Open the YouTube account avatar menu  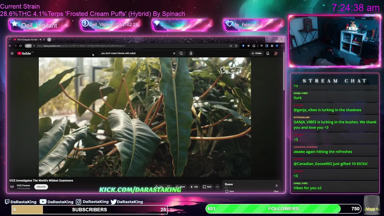click(276, 53)
